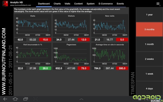The width and height of the screenshot is (163, 102).
Task: Open the Pageviews graph
Action: [x=71, y=54]
